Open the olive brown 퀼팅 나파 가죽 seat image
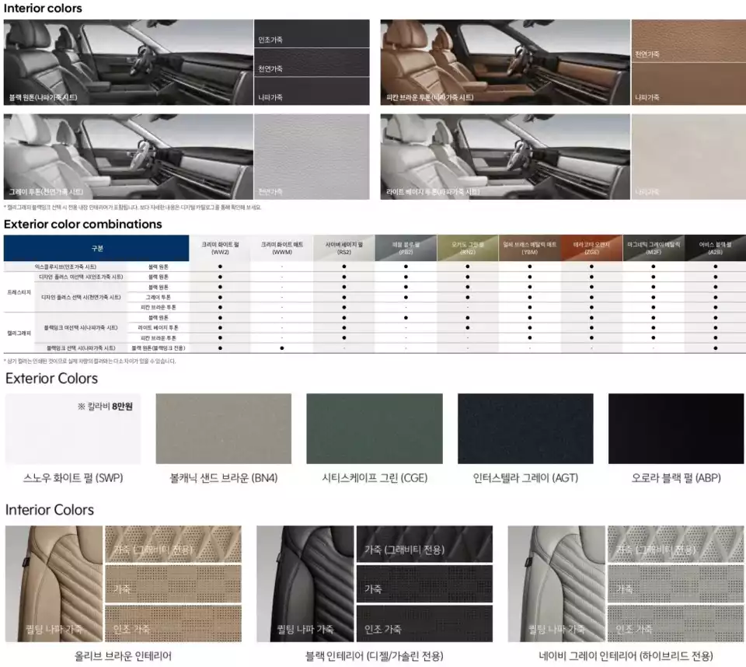Viewport: 746px width, 667px height. click(54, 584)
